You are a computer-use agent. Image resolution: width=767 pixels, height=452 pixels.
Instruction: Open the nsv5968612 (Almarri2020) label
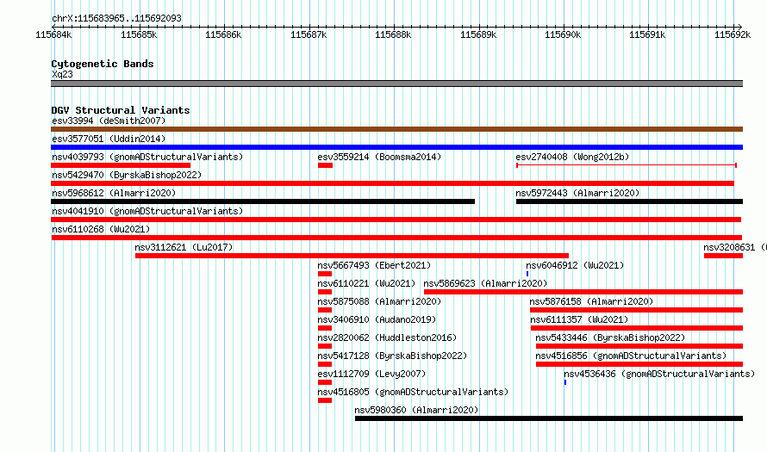(114, 193)
